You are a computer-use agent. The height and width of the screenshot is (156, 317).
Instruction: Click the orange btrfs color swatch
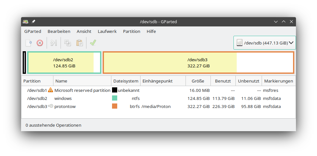pos(115,106)
